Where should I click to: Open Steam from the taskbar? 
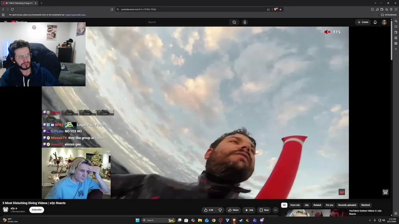(241, 220)
